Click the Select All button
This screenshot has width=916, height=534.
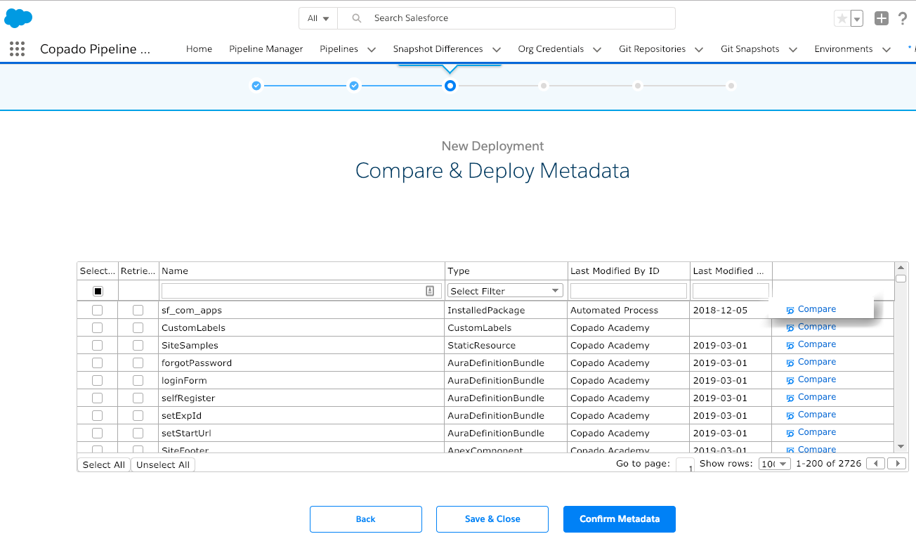pyautogui.click(x=104, y=464)
